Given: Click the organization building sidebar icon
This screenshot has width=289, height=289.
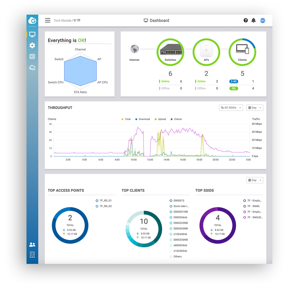Looking at the screenshot, I should [x=32, y=255].
